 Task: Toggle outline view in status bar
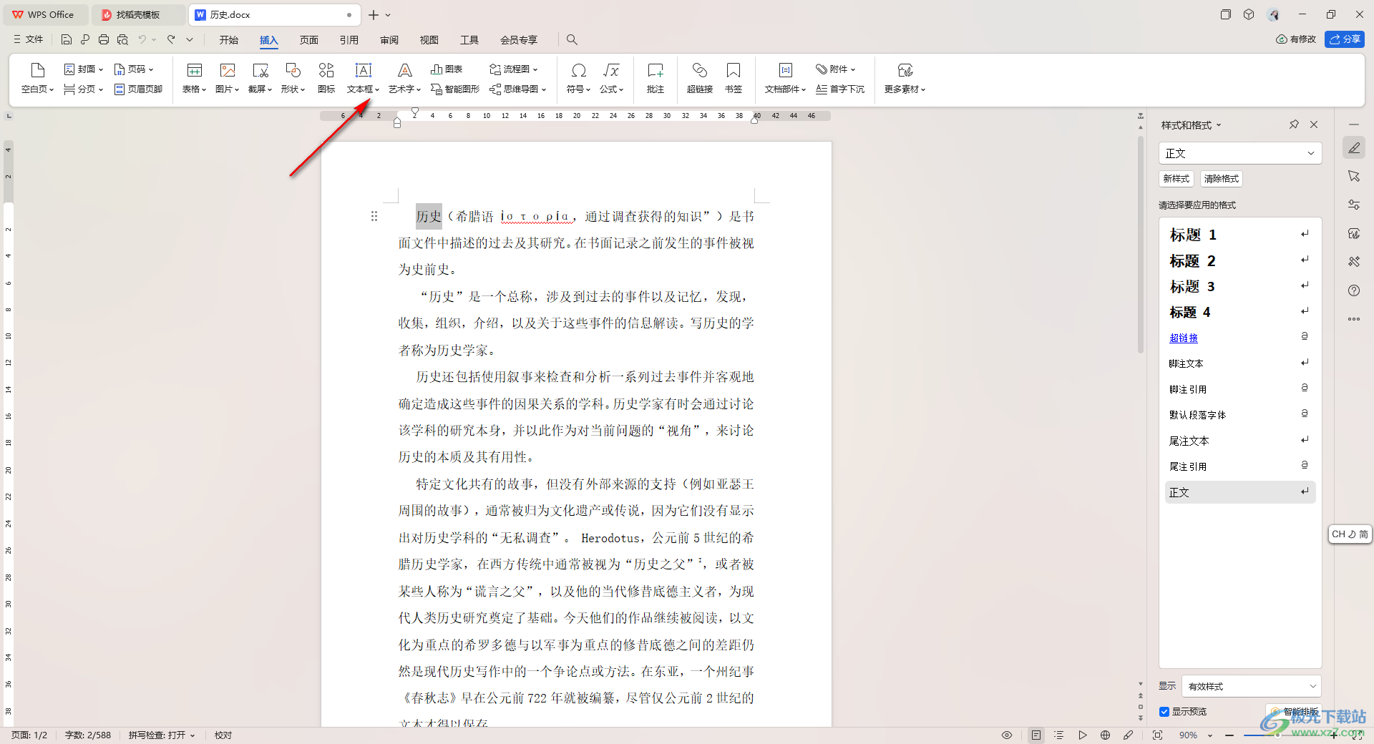(1059, 735)
